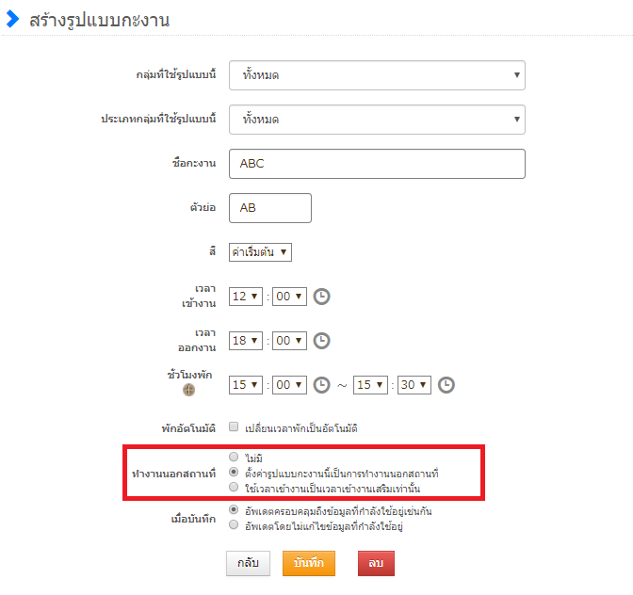Open the color ค่าเริ่มต้น dropdown
The height and width of the screenshot is (595, 633).
[261, 252]
